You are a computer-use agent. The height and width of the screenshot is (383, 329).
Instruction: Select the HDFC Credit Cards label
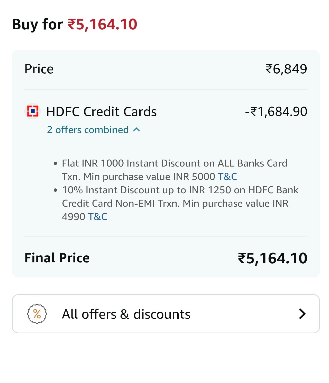tap(101, 112)
